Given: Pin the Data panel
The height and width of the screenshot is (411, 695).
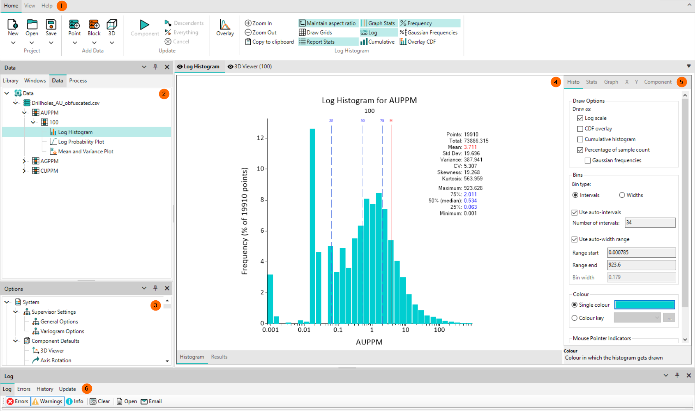Looking at the screenshot, I should click(155, 67).
